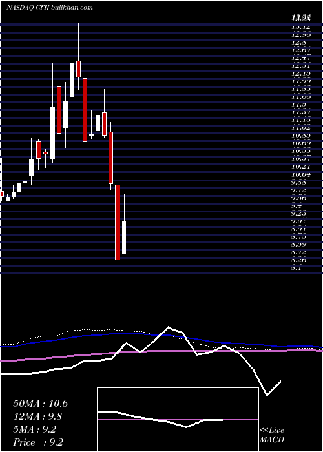Click the 10.21 price axis label

301,167
